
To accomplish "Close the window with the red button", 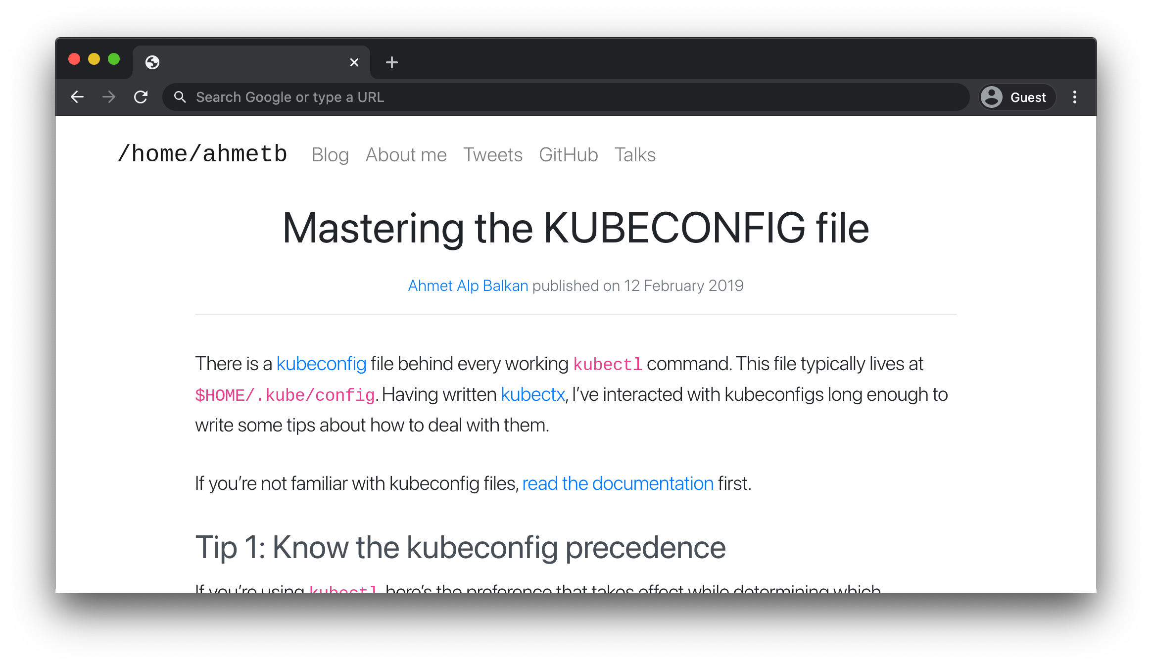I will click(74, 59).
